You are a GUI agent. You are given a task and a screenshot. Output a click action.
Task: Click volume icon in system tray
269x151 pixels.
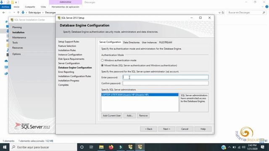tap(244, 147)
